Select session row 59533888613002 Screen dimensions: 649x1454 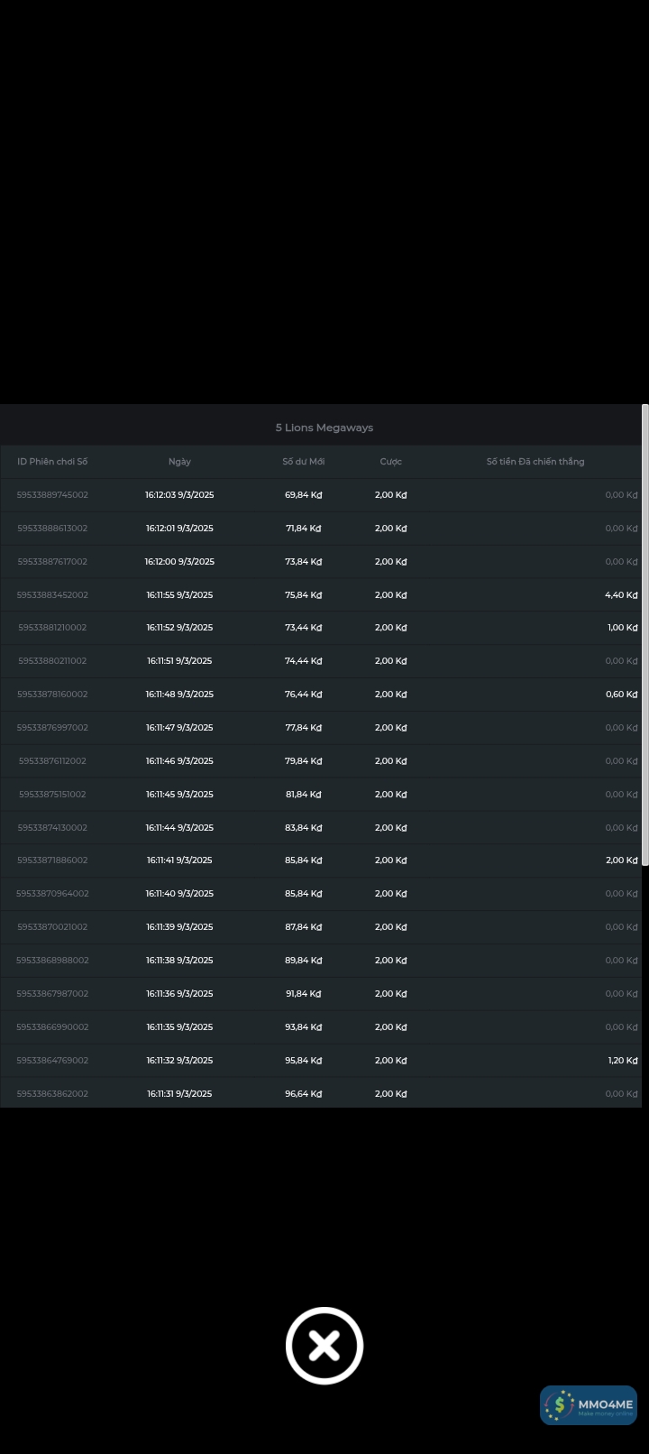click(x=52, y=529)
